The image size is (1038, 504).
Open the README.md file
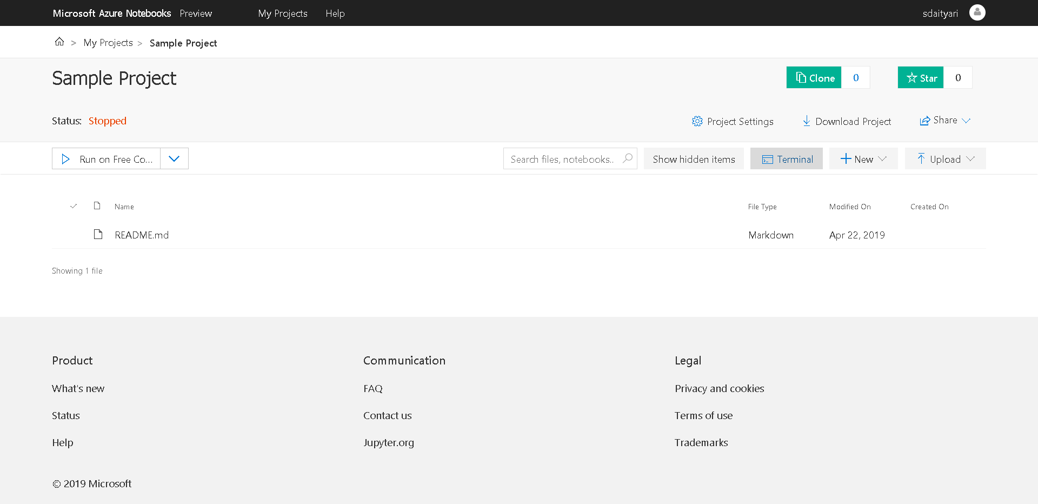[142, 235]
